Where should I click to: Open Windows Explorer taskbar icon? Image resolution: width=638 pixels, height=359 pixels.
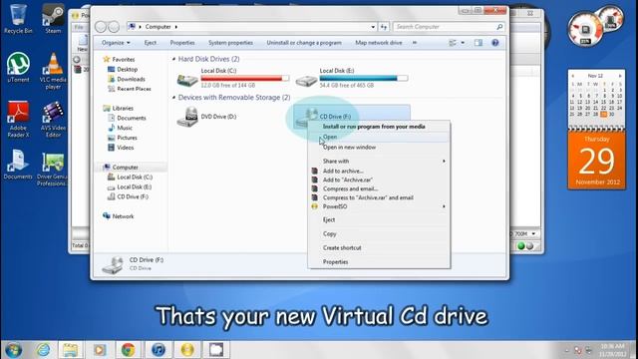point(70,350)
